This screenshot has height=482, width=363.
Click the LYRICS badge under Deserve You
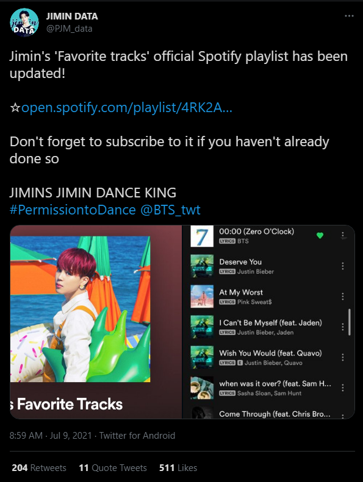tap(227, 271)
